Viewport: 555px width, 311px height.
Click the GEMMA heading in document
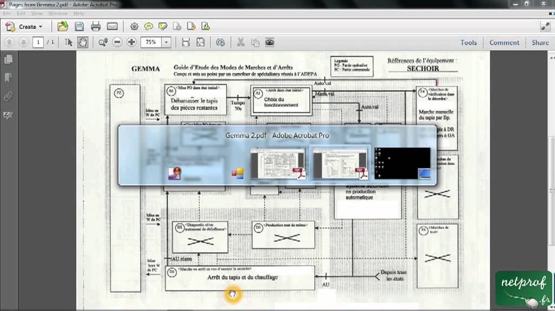click(146, 69)
